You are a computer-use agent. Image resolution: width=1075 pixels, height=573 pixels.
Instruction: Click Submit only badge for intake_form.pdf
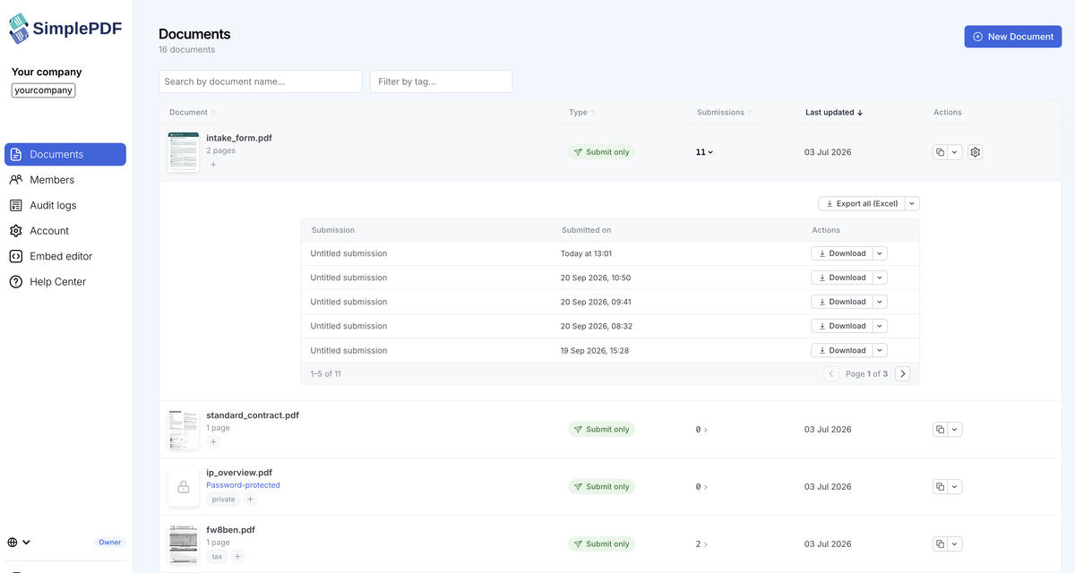point(601,152)
